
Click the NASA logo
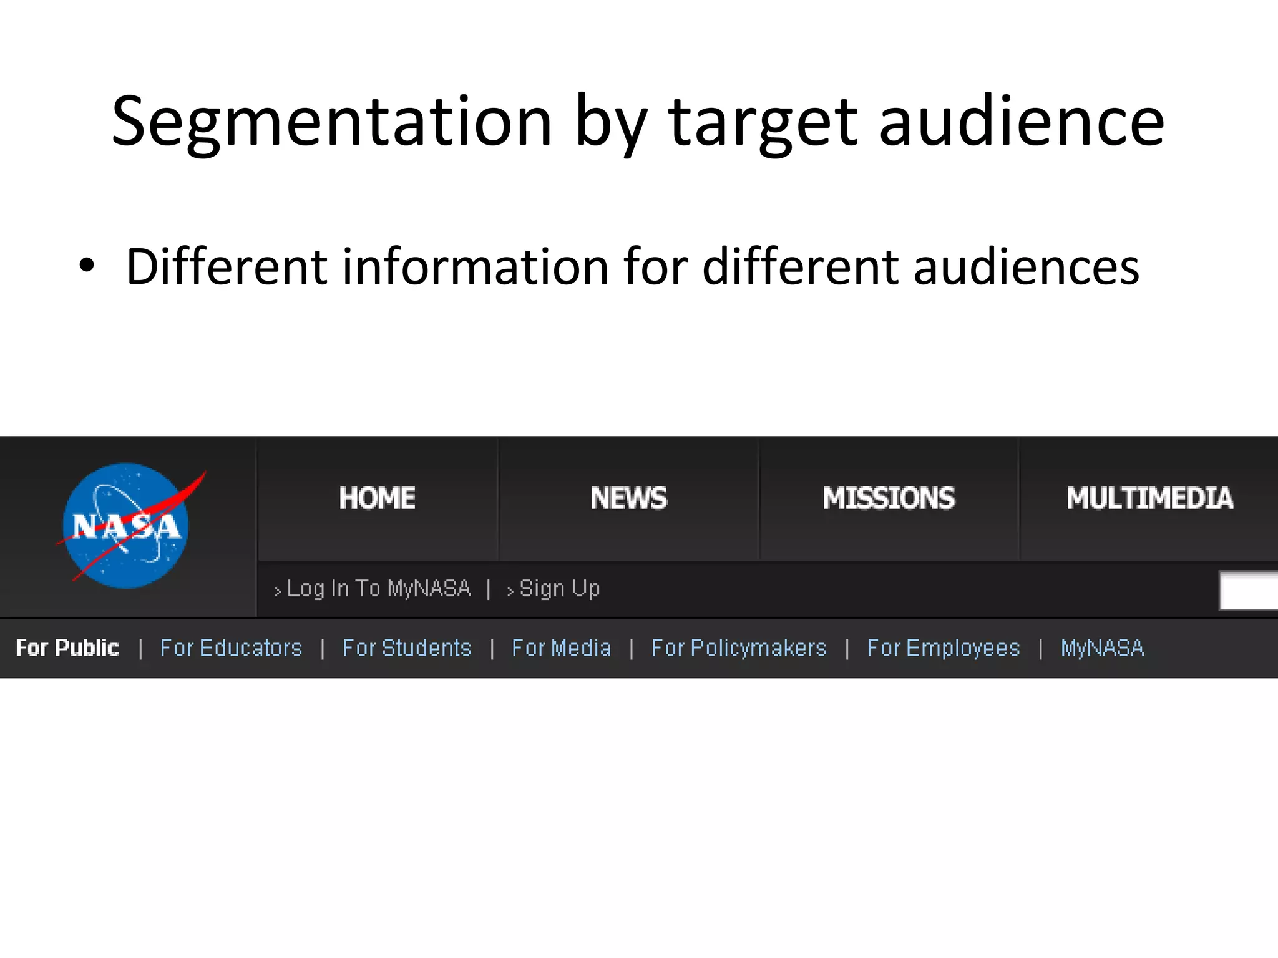[x=130, y=525]
